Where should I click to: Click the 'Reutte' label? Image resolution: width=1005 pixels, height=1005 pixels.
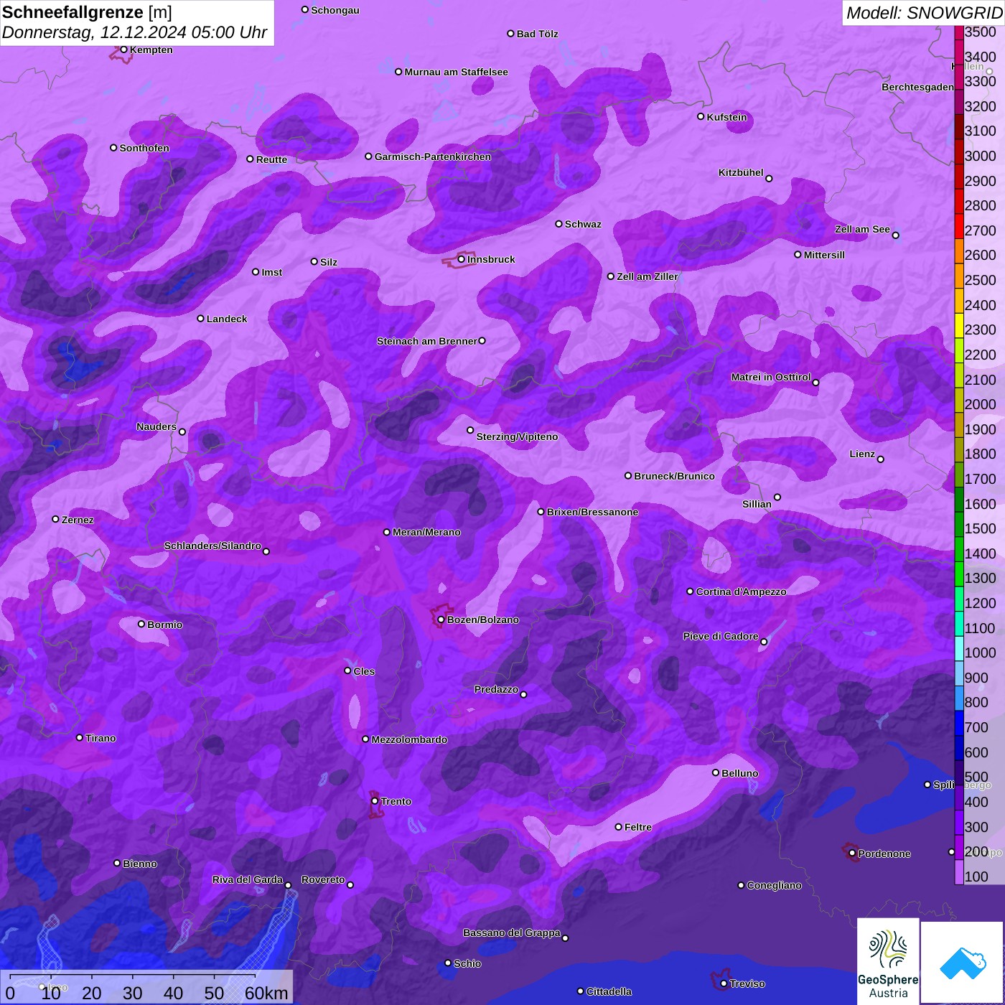click(x=271, y=159)
